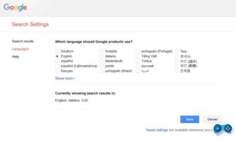Screen dimensions: 236x142
Task: Expand Show more languages
Action: point(65,79)
